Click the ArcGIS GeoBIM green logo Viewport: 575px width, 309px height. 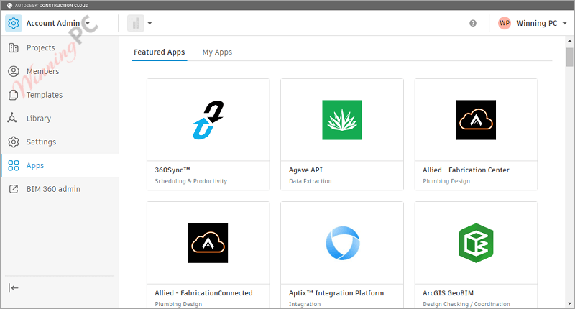coord(476,243)
